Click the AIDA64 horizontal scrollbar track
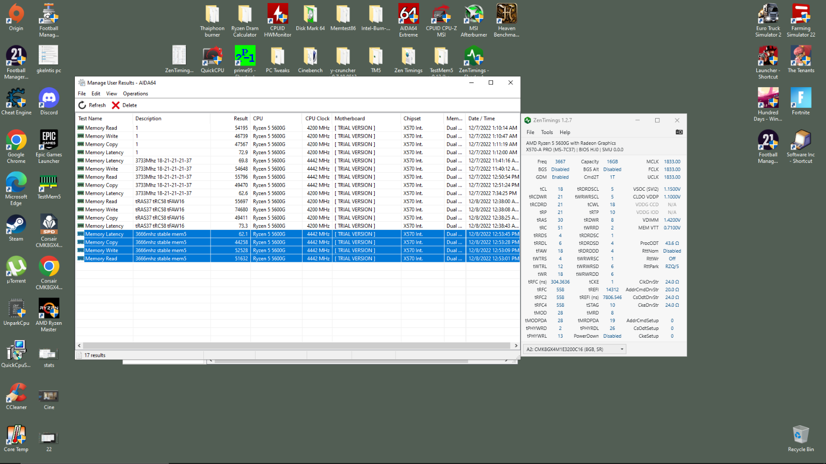The image size is (826, 464). click(x=297, y=346)
